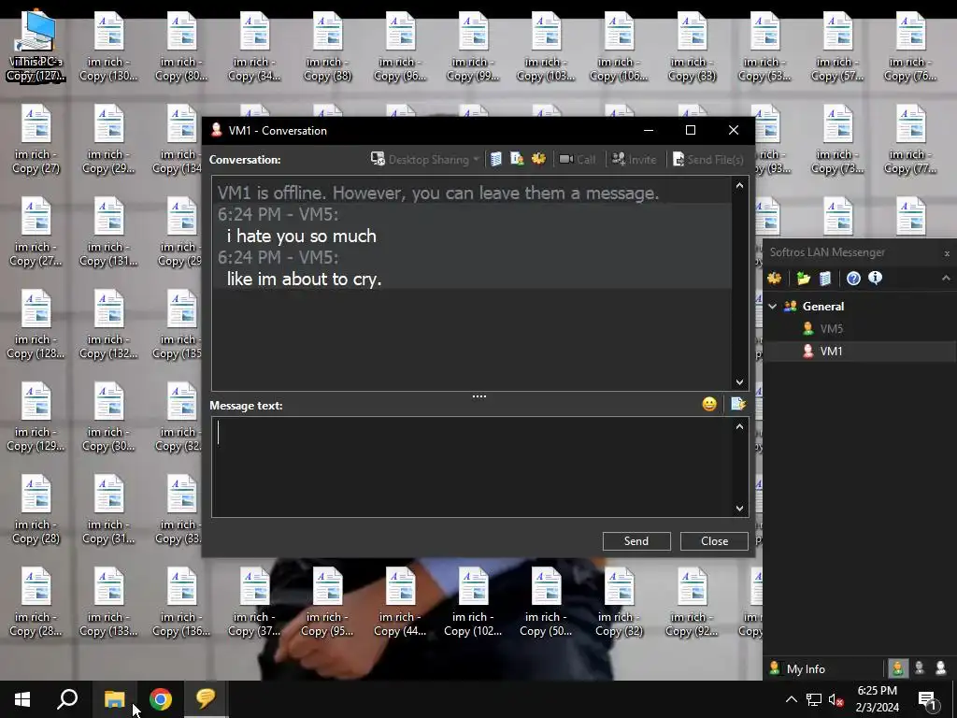
Task: Select desktop file 'im rich - Copy (102...'
Action: click(473, 603)
